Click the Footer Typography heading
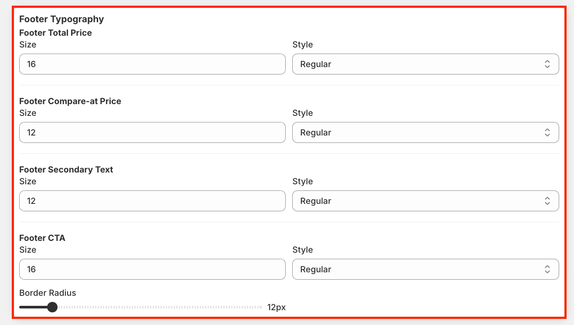 point(61,19)
